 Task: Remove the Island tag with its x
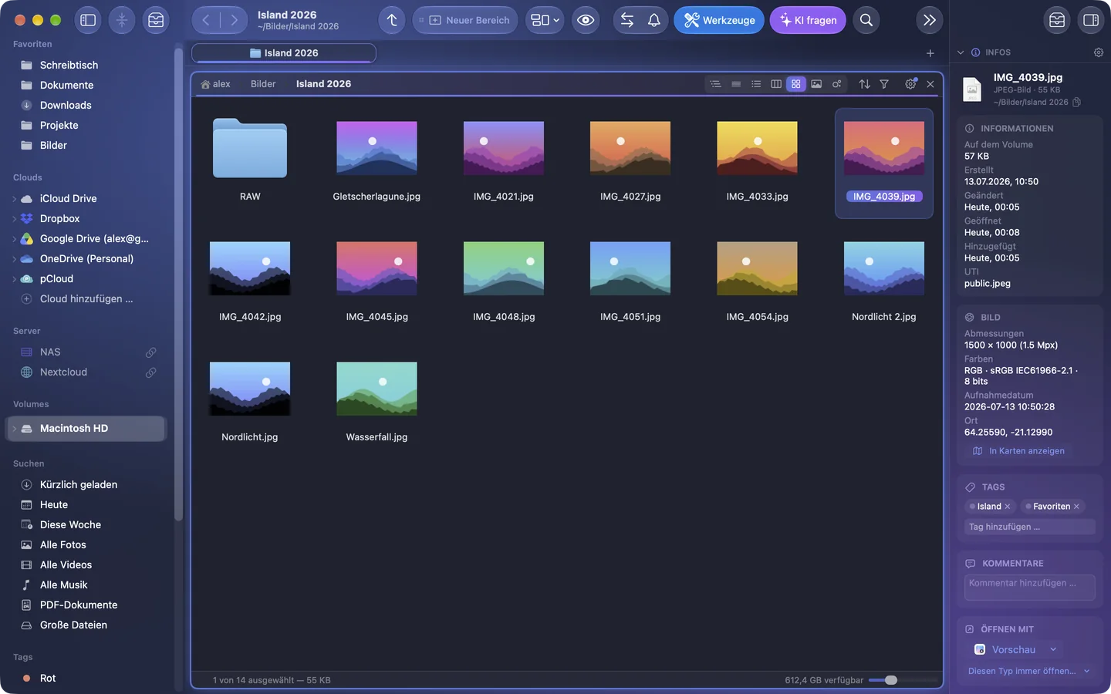1008,507
